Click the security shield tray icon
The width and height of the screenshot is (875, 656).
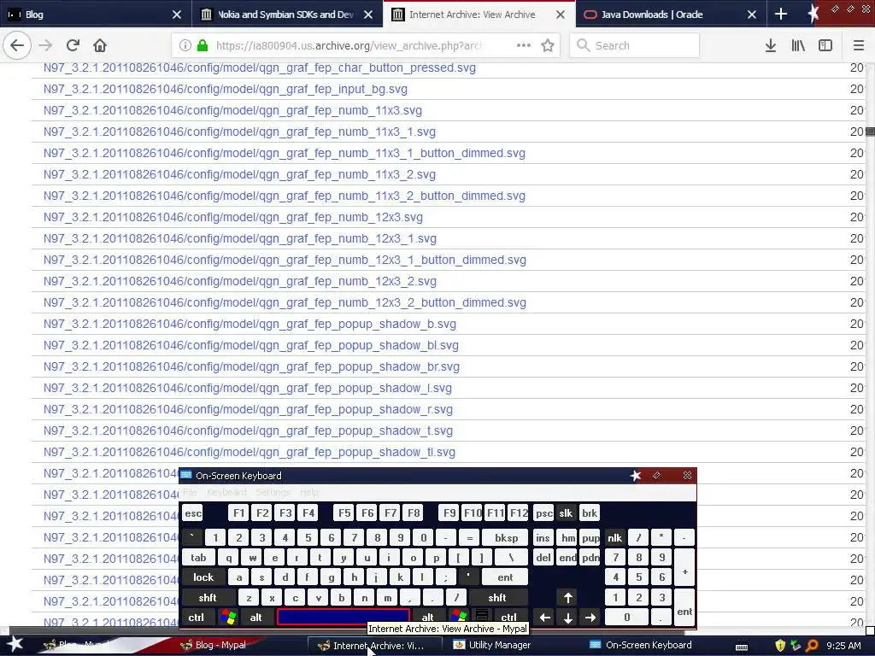click(x=779, y=646)
